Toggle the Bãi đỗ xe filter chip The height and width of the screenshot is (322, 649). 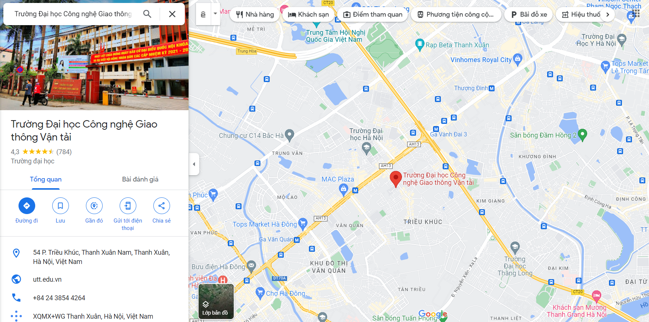click(x=529, y=14)
